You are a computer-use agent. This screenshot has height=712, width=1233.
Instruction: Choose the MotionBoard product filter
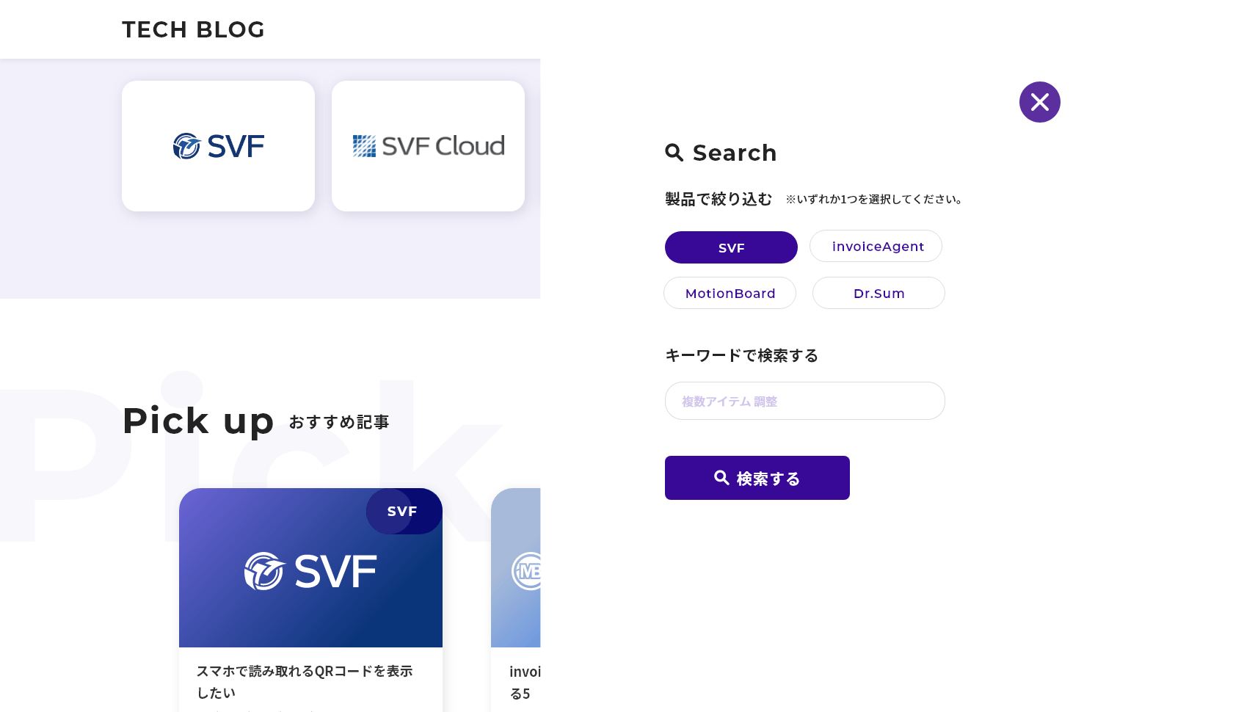(x=730, y=293)
